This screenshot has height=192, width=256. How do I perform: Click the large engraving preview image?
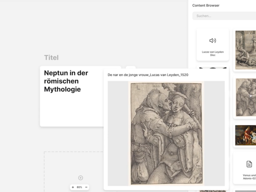pyautogui.click(x=166, y=133)
